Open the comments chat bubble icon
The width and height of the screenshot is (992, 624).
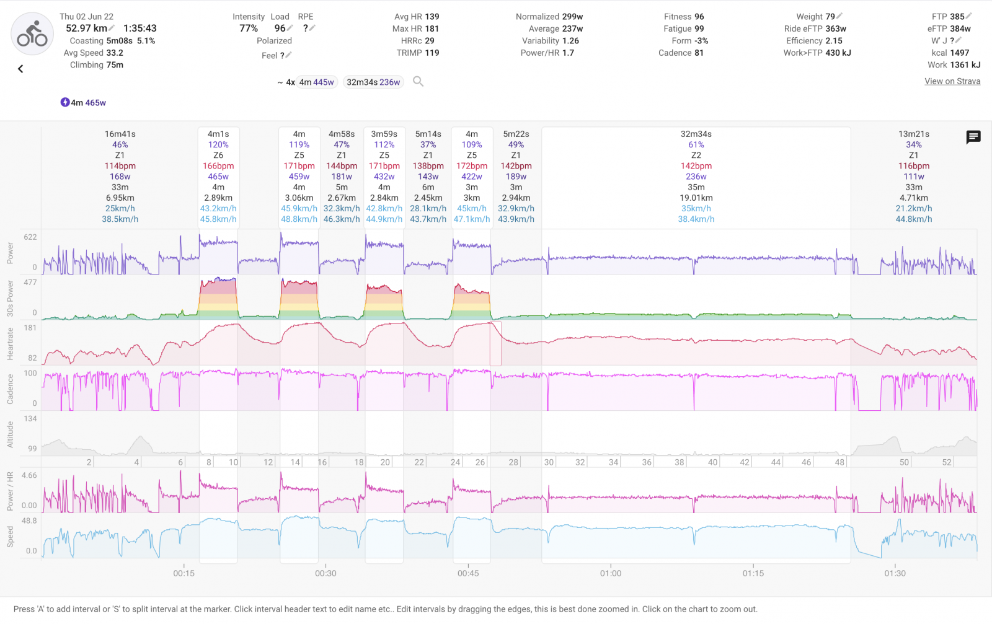tap(973, 137)
